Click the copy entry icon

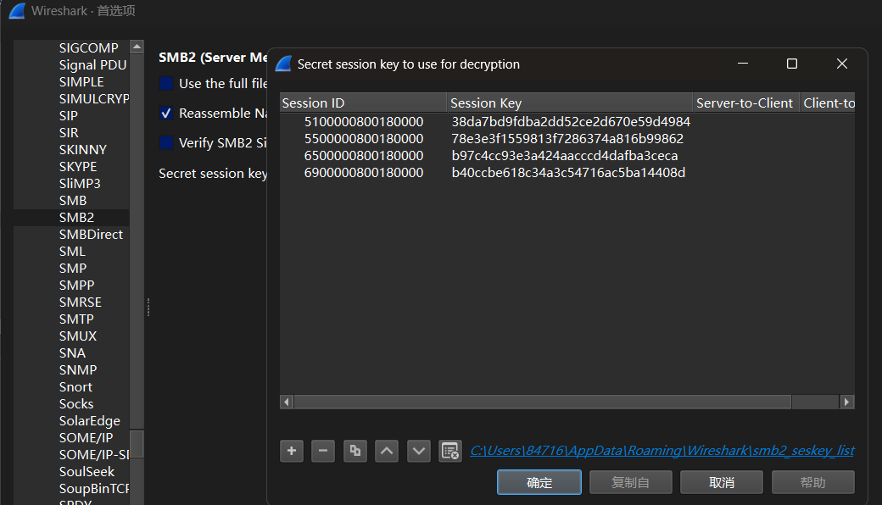pos(355,452)
